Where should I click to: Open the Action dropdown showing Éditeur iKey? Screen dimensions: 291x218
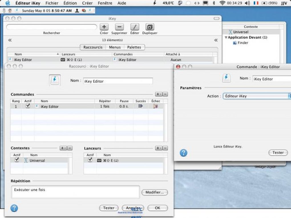[257, 96]
